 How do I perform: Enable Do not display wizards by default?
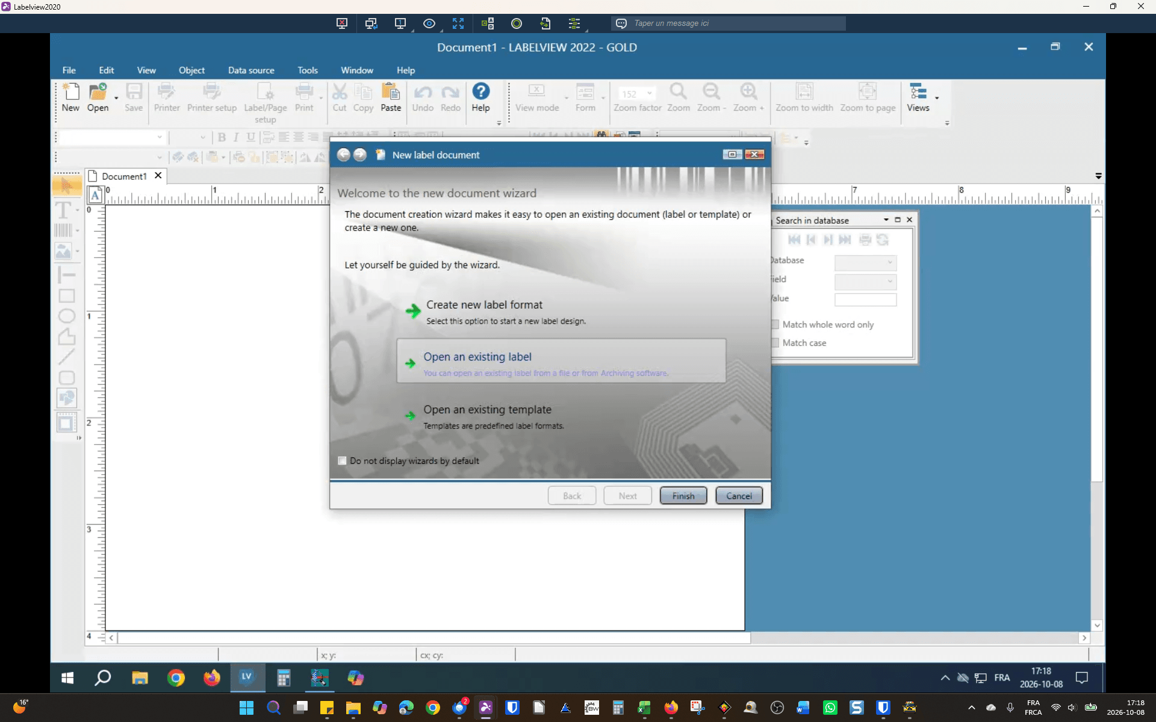coord(342,461)
